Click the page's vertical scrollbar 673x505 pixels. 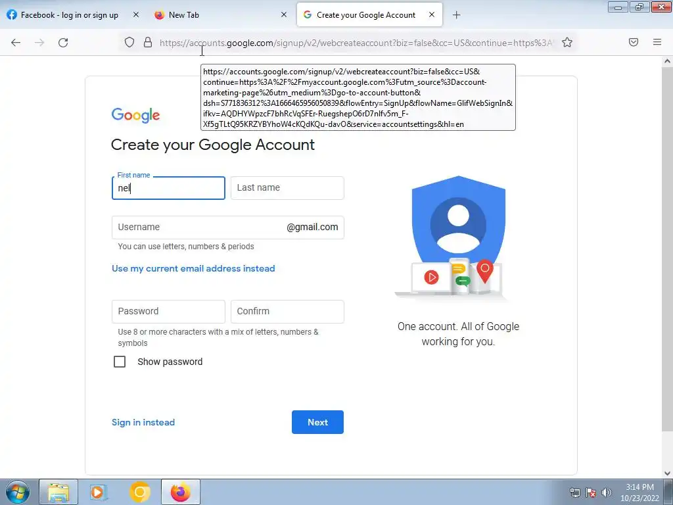(667, 249)
